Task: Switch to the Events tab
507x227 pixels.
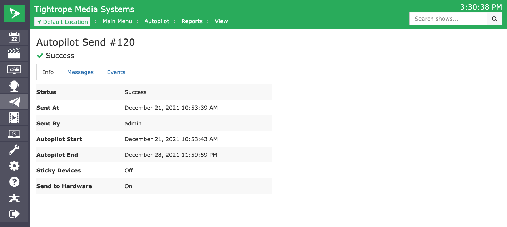Action: pos(116,72)
